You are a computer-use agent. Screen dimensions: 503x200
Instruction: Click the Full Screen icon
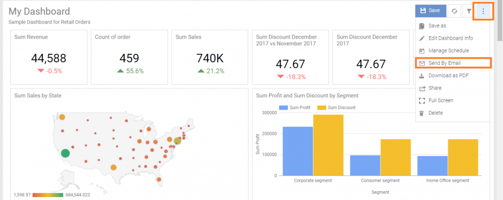[421, 101]
